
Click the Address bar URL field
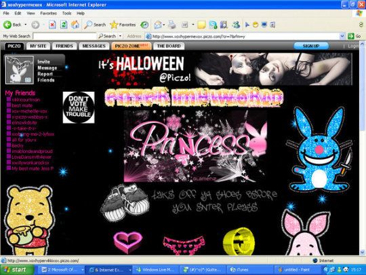(x=245, y=36)
